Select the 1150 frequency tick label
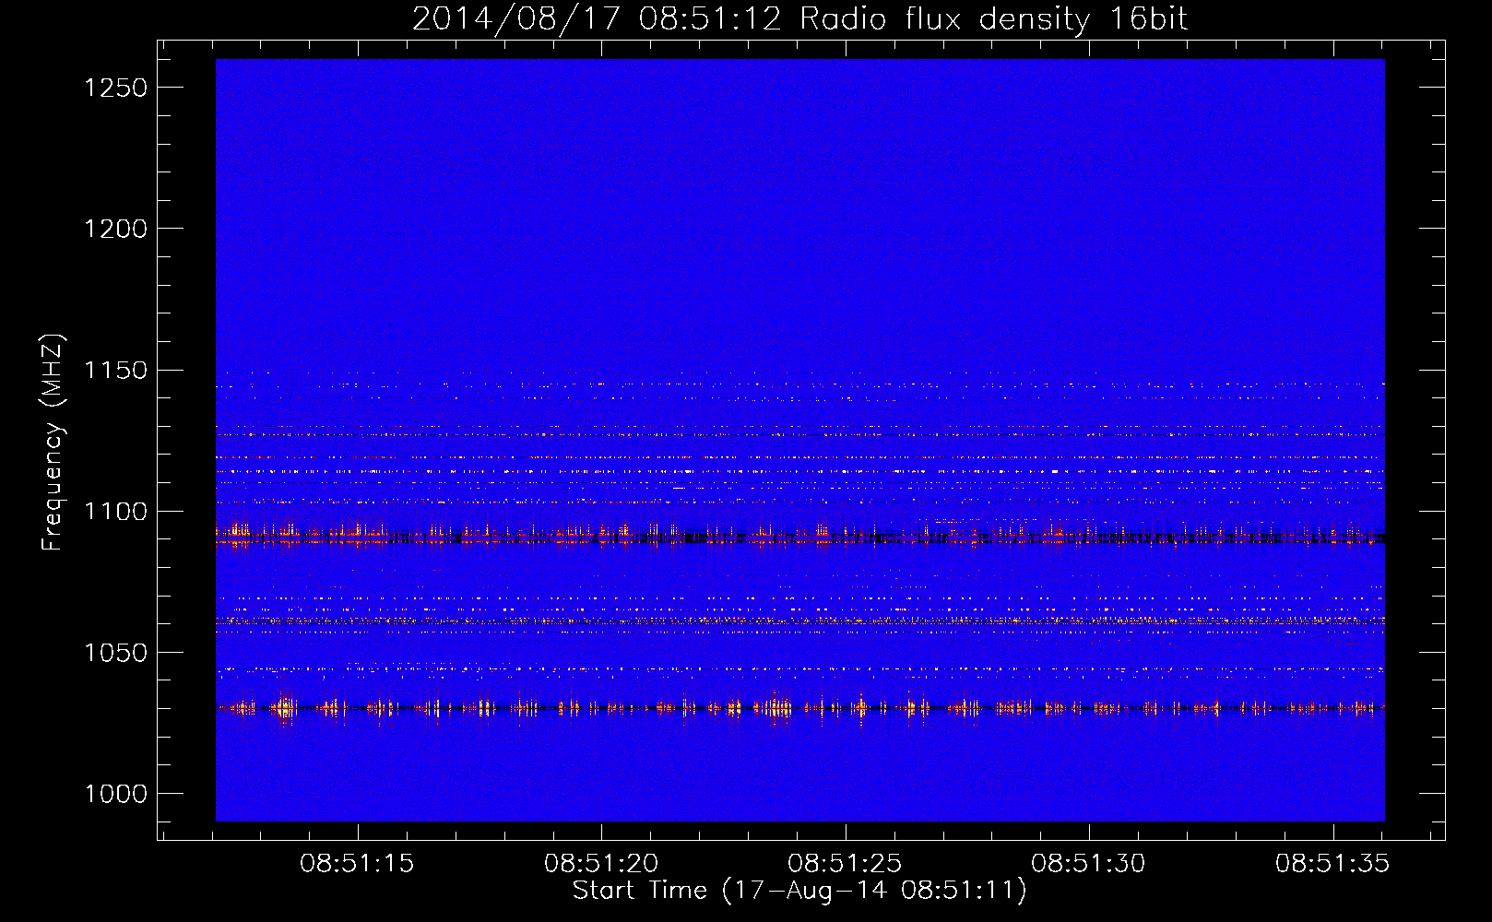The width and height of the screenshot is (1492, 922). tap(115, 371)
